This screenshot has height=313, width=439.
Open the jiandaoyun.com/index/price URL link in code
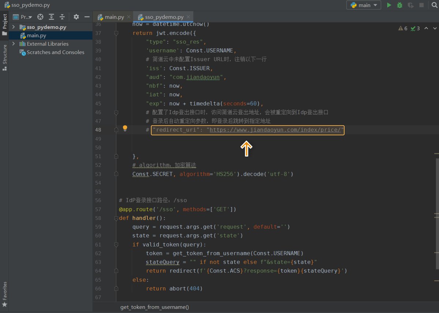275,130
